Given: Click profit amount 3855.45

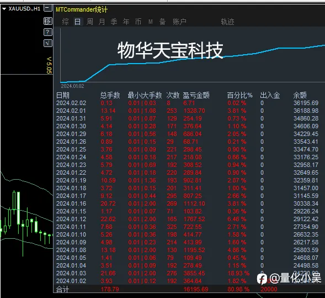Looking at the screenshot, I should pos(194,273).
